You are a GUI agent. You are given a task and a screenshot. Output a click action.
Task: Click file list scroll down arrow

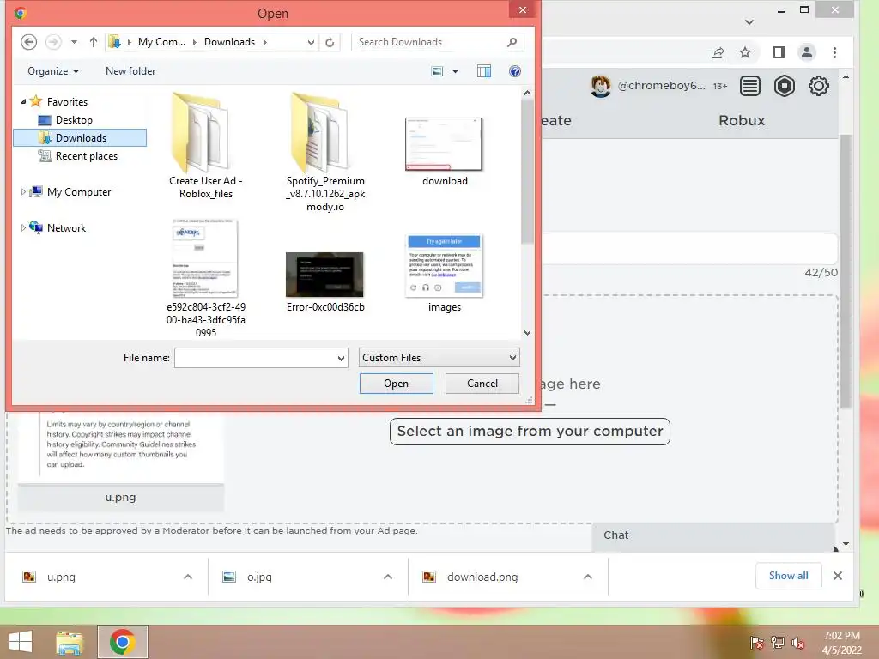[527, 333]
